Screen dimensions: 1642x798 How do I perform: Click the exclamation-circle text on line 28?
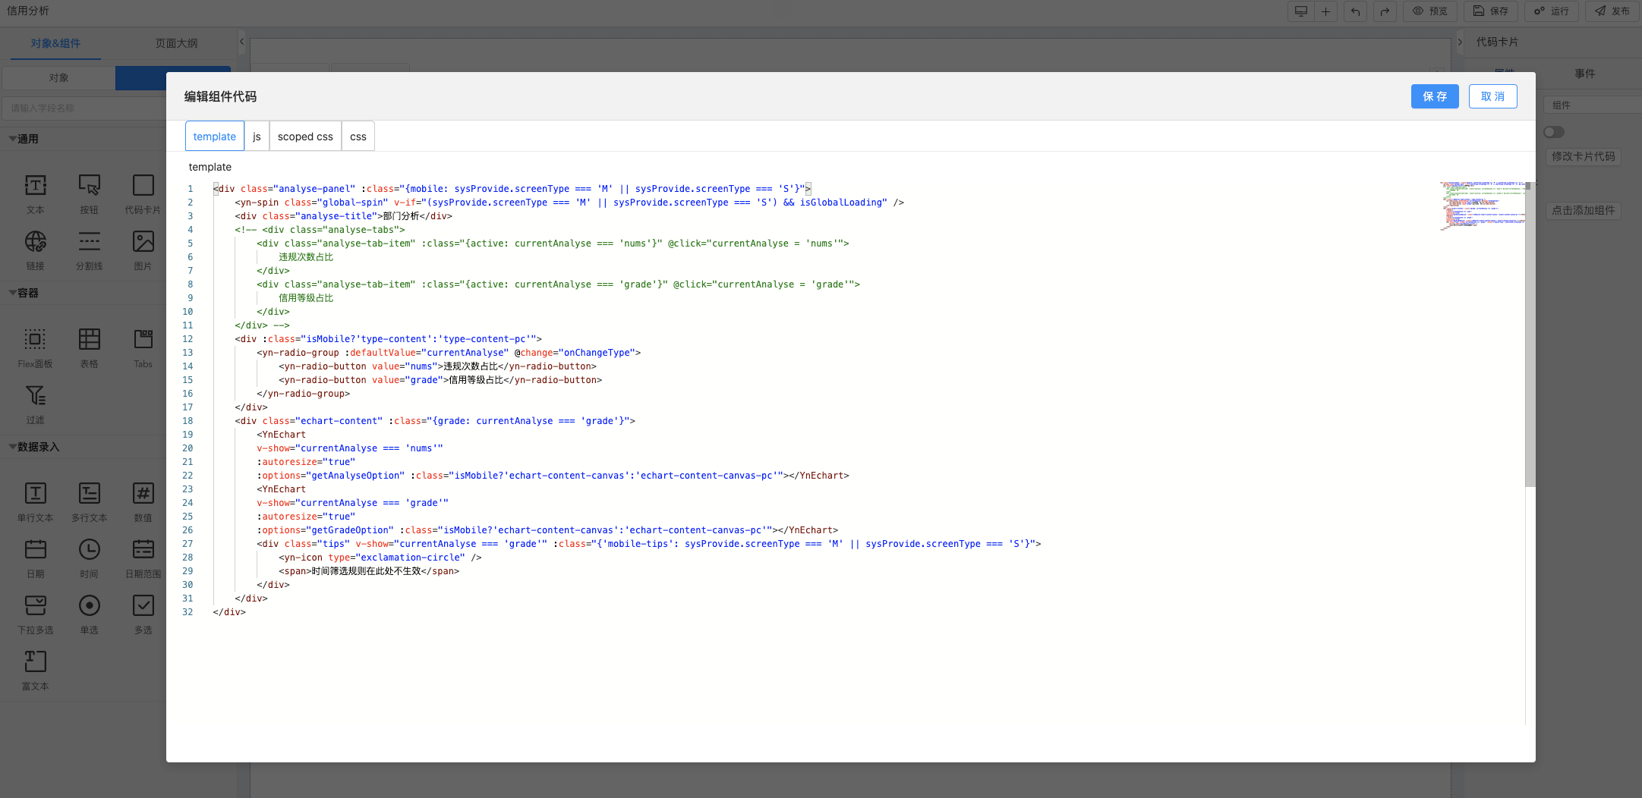point(410,558)
